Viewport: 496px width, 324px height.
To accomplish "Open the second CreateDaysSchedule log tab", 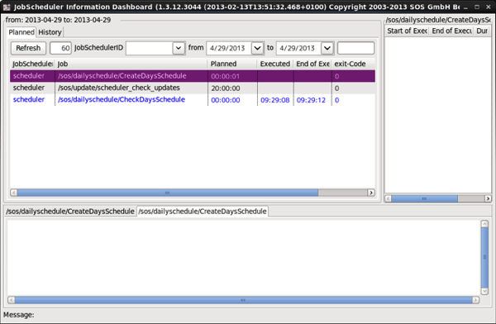I will click(203, 212).
